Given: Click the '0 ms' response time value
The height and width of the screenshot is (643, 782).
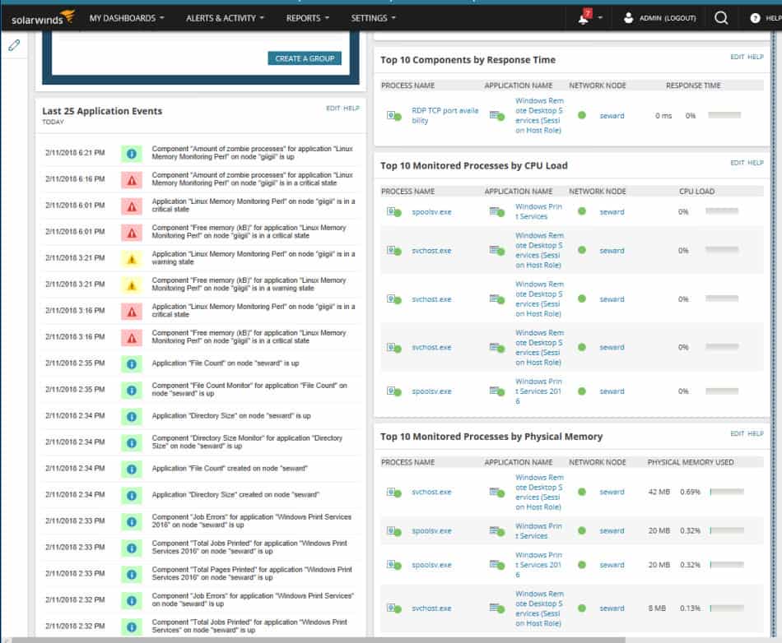Looking at the screenshot, I should (663, 116).
